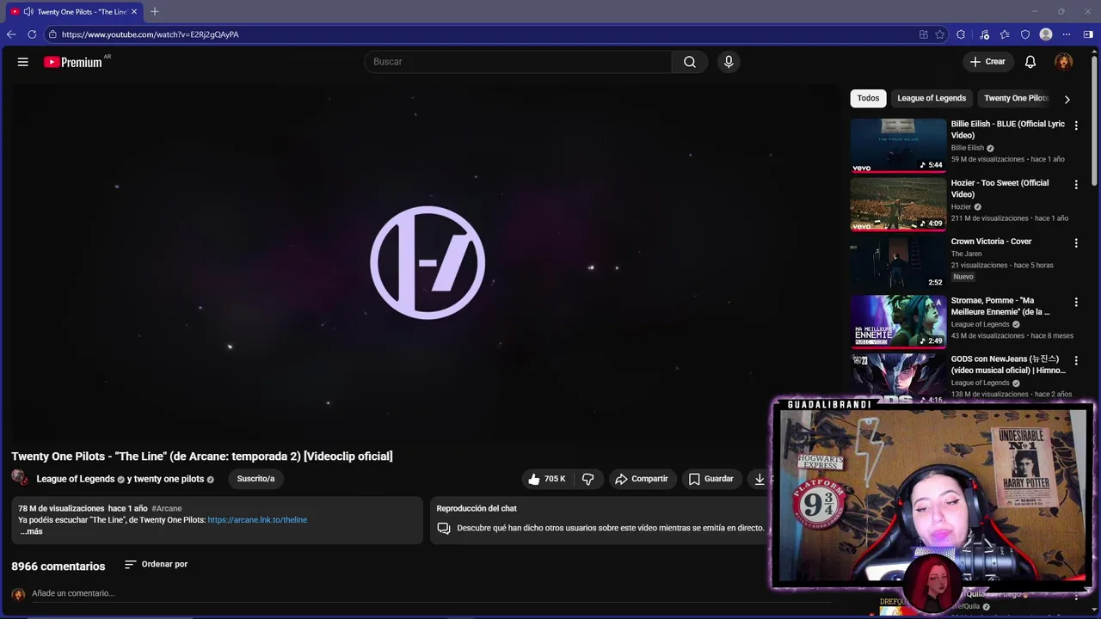
Task: Open the arcane.lnk.to/theline link
Action: click(257, 520)
